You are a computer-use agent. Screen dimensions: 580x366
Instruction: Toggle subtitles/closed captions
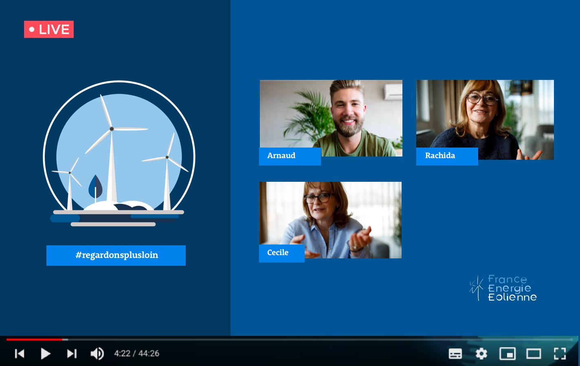coord(455,353)
